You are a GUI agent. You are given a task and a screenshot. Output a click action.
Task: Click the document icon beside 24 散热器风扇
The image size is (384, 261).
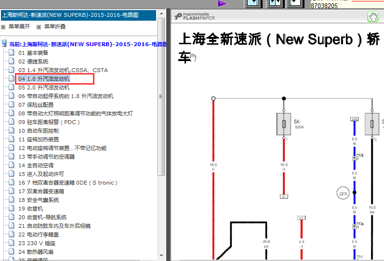(x=11, y=251)
